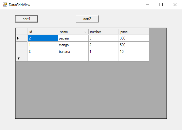182x130 pixels.
Task: Select the mango row via its row header
Action: 22,45
